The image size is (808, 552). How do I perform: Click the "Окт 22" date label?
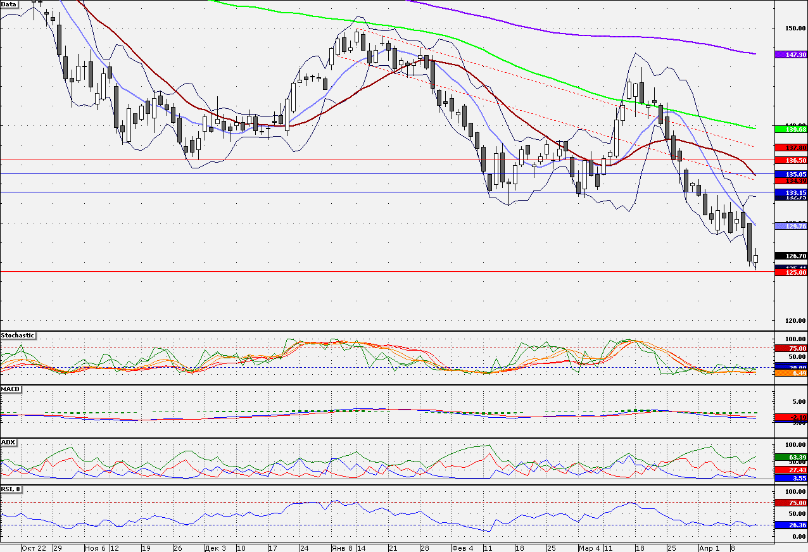[x=34, y=548]
